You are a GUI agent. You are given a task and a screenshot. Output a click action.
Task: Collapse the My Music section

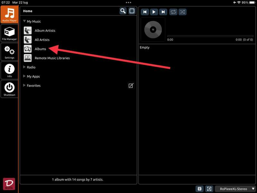[25, 21]
